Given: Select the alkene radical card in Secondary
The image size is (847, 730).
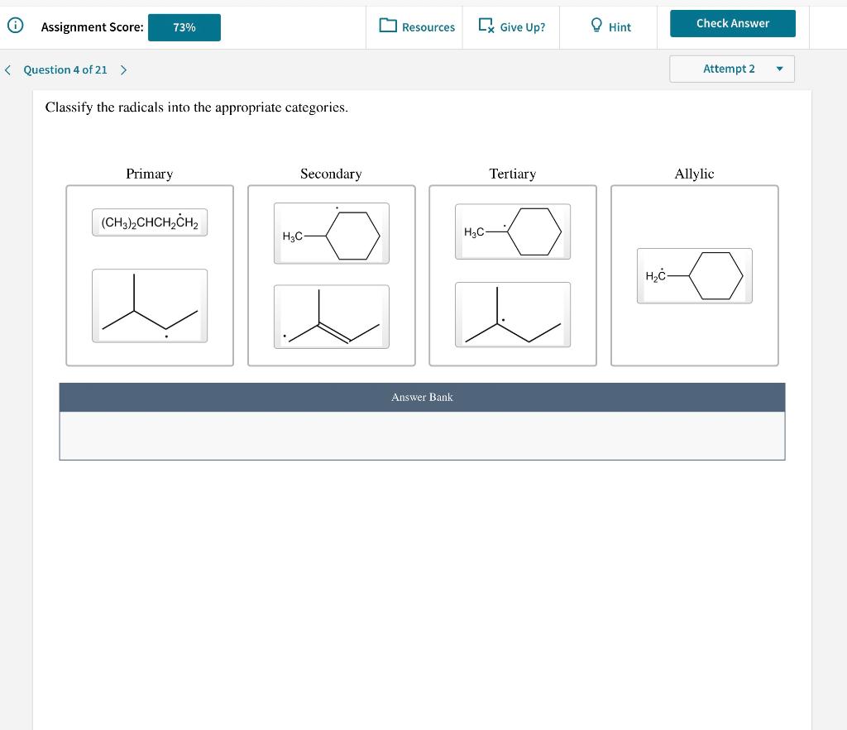Looking at the screenshot, I should click(x=331, y=316).
